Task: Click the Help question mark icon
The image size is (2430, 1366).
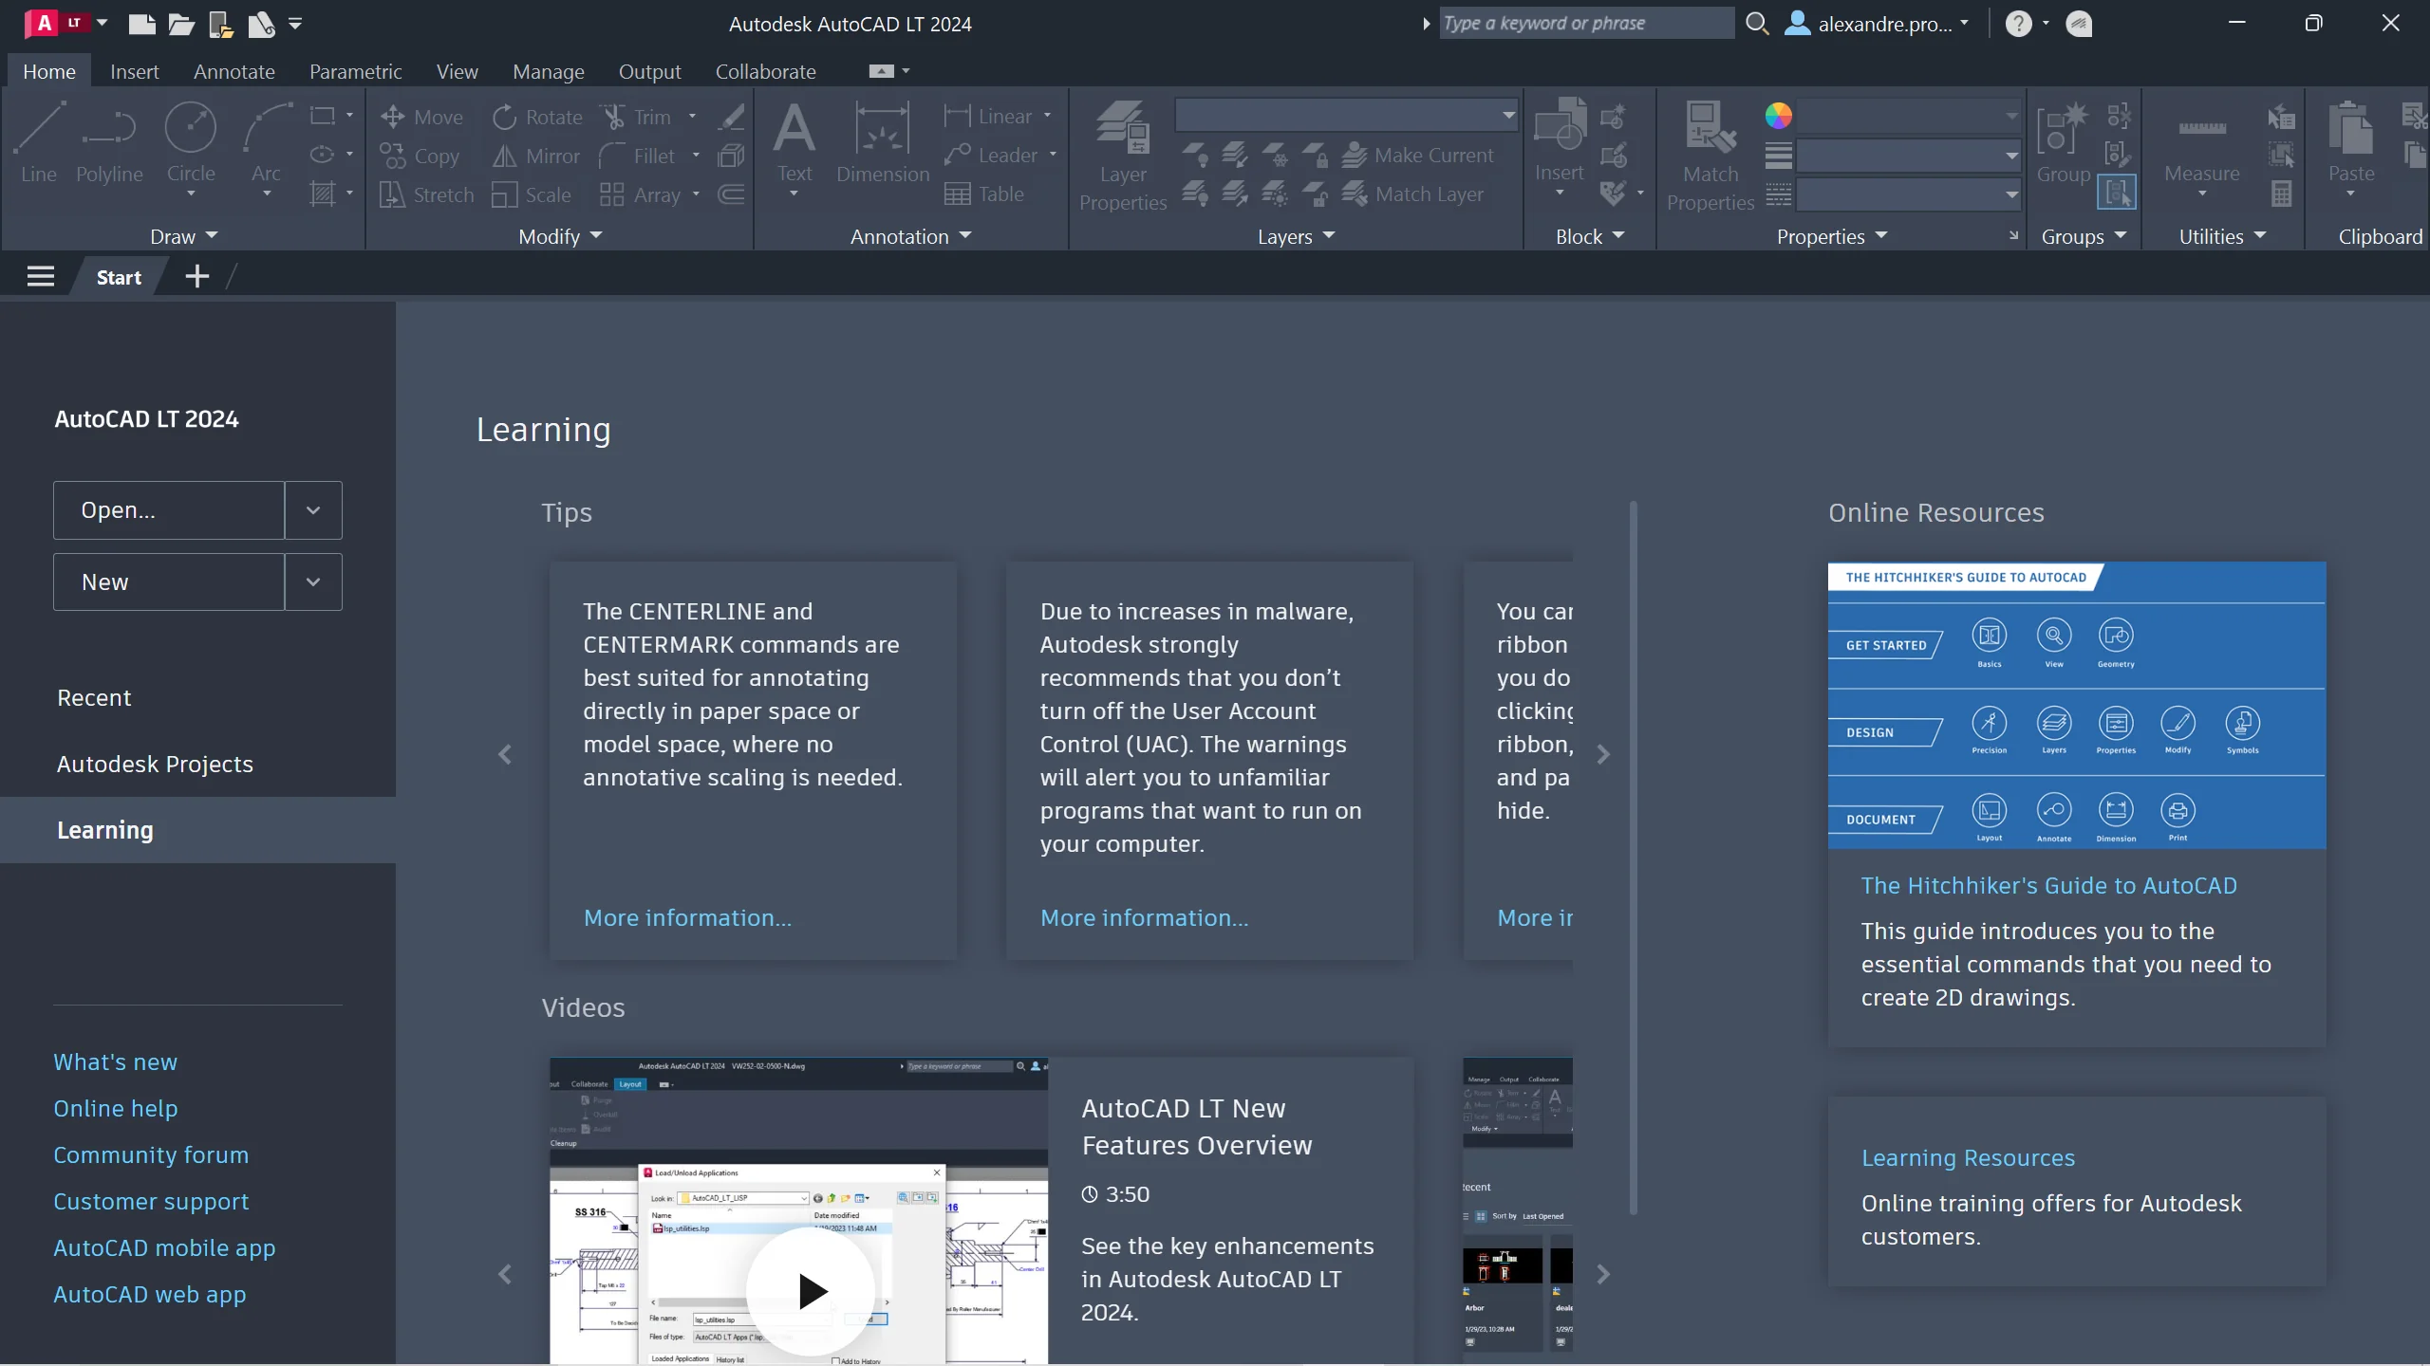Action: 2018,24
